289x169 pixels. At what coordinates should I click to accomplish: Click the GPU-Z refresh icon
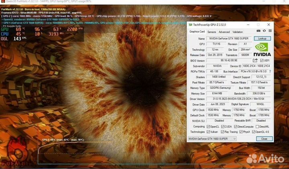pyautogui.click(x=264, y=31)
